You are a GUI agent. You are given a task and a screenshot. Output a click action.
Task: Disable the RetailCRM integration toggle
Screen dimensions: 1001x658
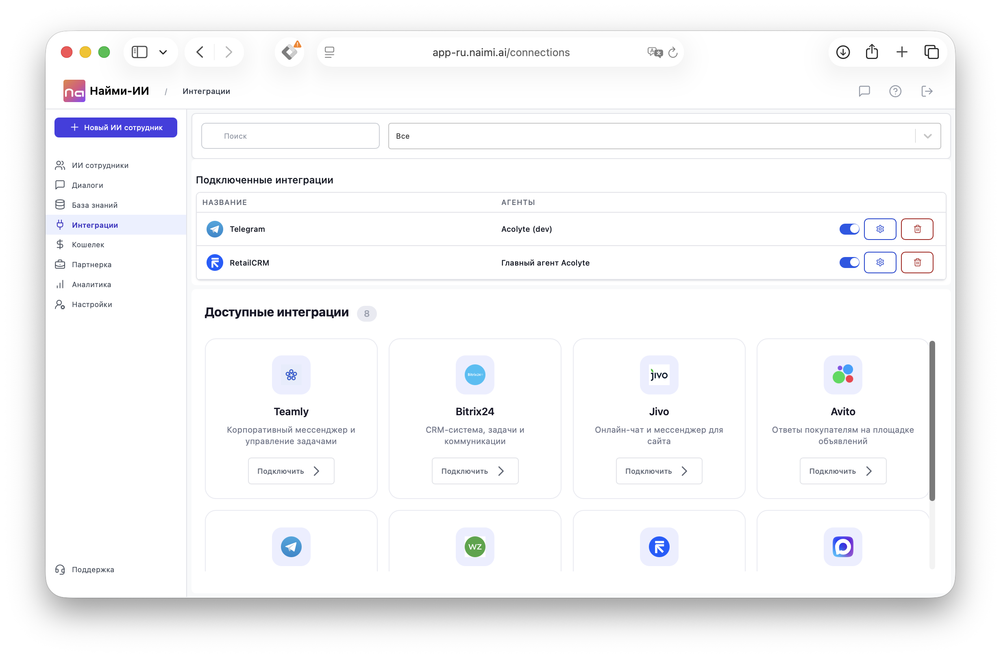pyautogui.click(x=849, y=263)
